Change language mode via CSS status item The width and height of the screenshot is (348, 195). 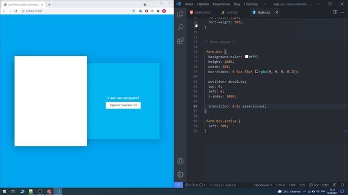(302, 185)
